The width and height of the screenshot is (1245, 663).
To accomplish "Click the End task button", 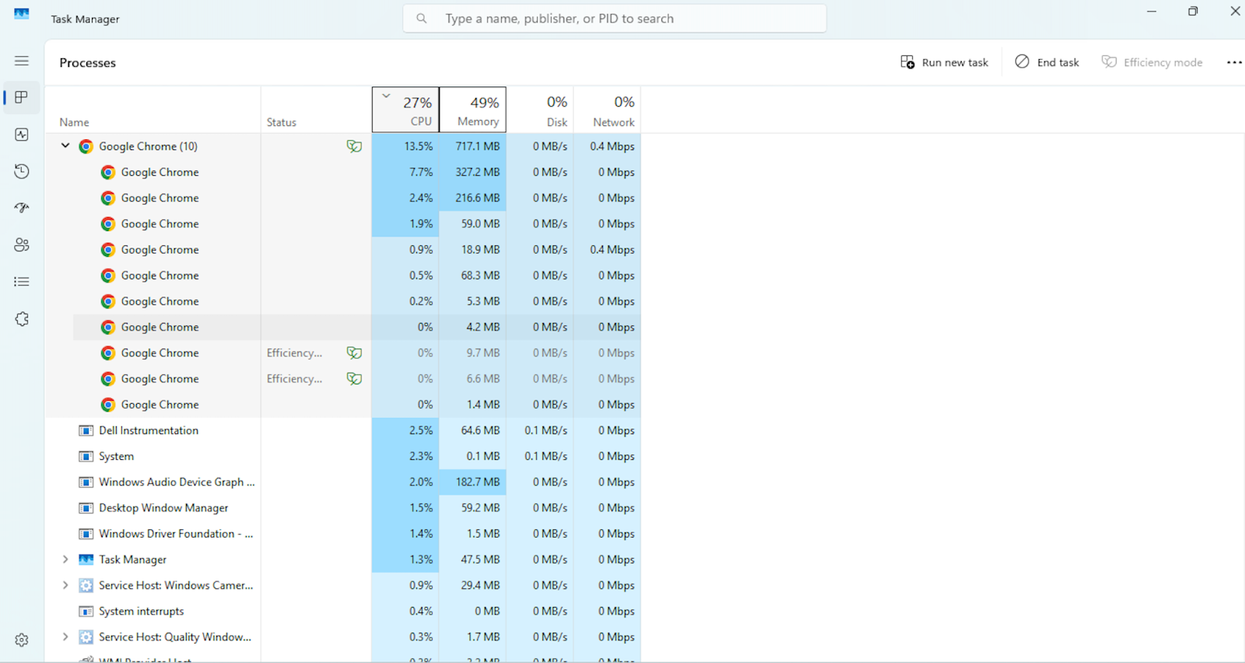I will click(1047, 62).
